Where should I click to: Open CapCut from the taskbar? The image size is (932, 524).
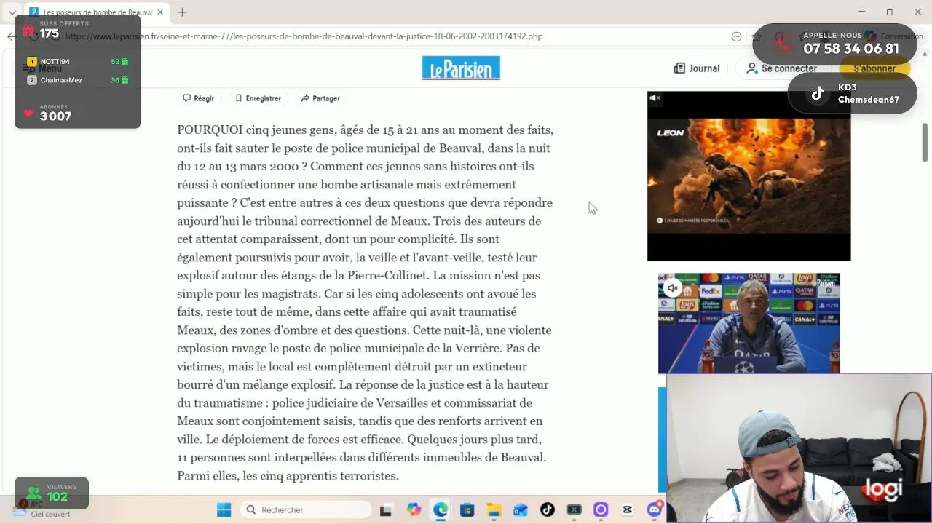628,509
